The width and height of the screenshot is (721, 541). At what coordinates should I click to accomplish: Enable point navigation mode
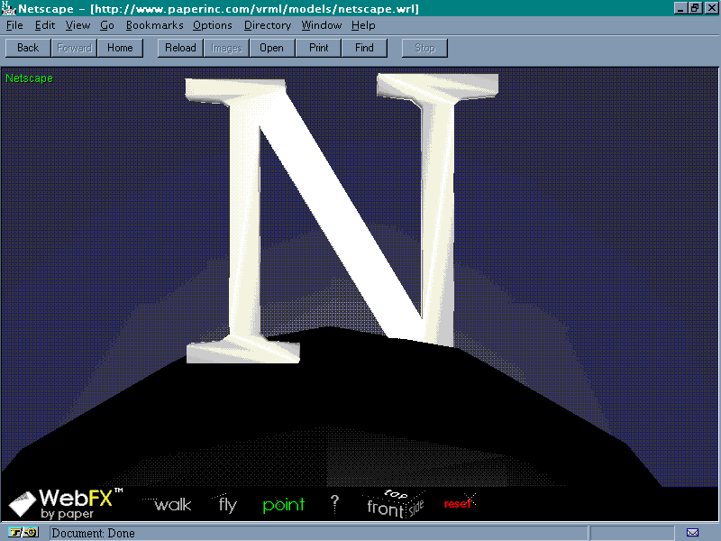point(284,505)
